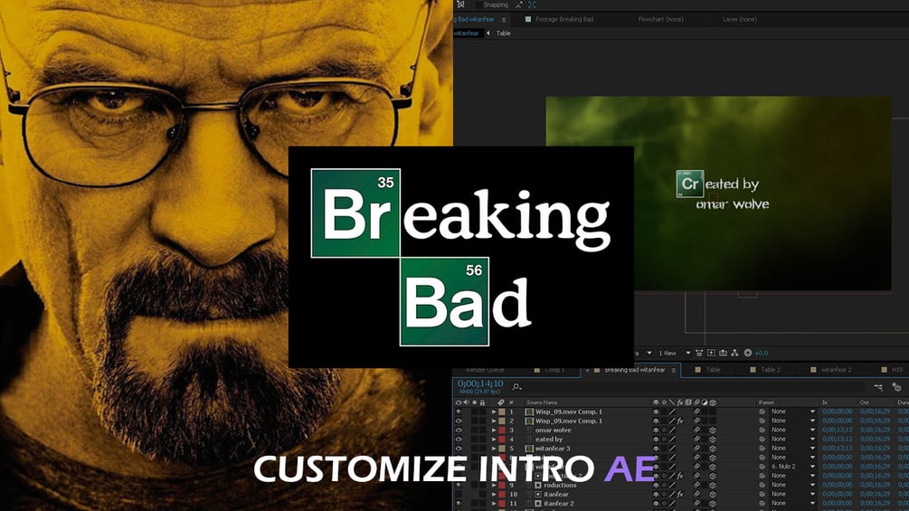Click the Label tag column header icon

tap(501, 402)
